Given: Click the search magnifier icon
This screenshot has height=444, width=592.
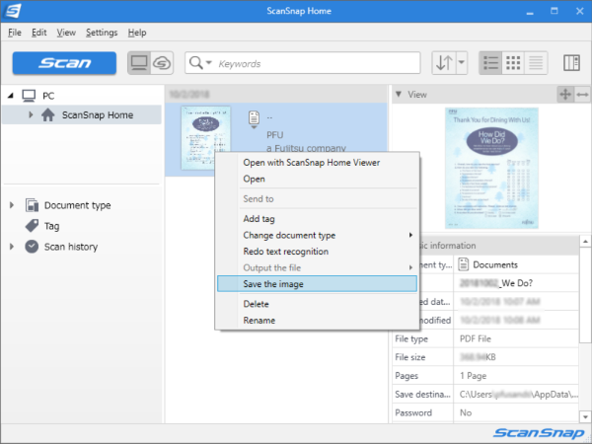Looking at the screenshot, I should pos(196,63).
